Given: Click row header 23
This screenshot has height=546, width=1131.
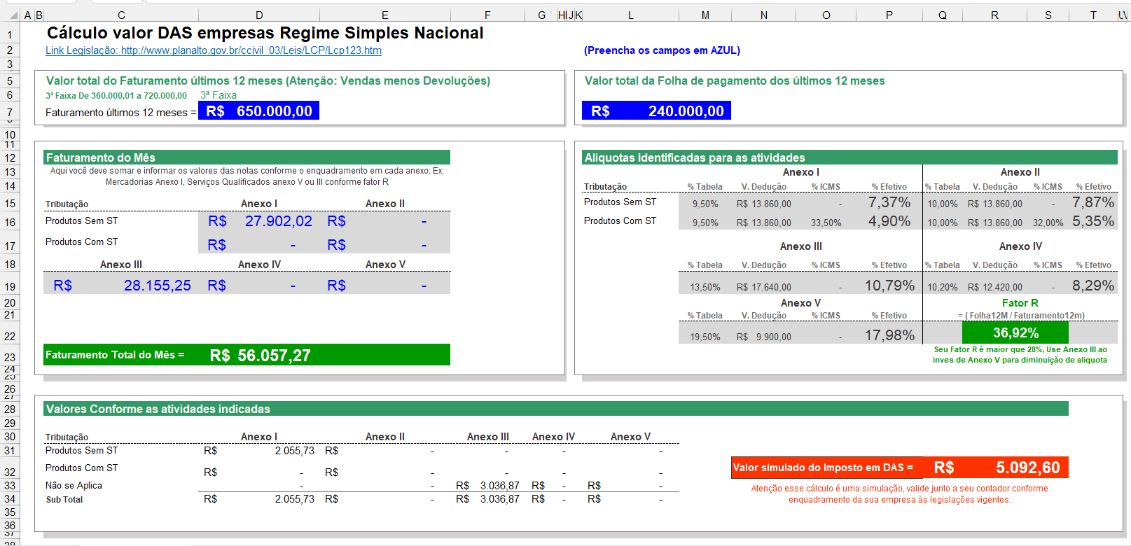Looking at the screenshot, I should (10, 357).
